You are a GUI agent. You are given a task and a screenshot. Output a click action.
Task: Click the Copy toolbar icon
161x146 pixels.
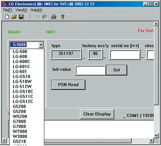click(x=37, y=17)
